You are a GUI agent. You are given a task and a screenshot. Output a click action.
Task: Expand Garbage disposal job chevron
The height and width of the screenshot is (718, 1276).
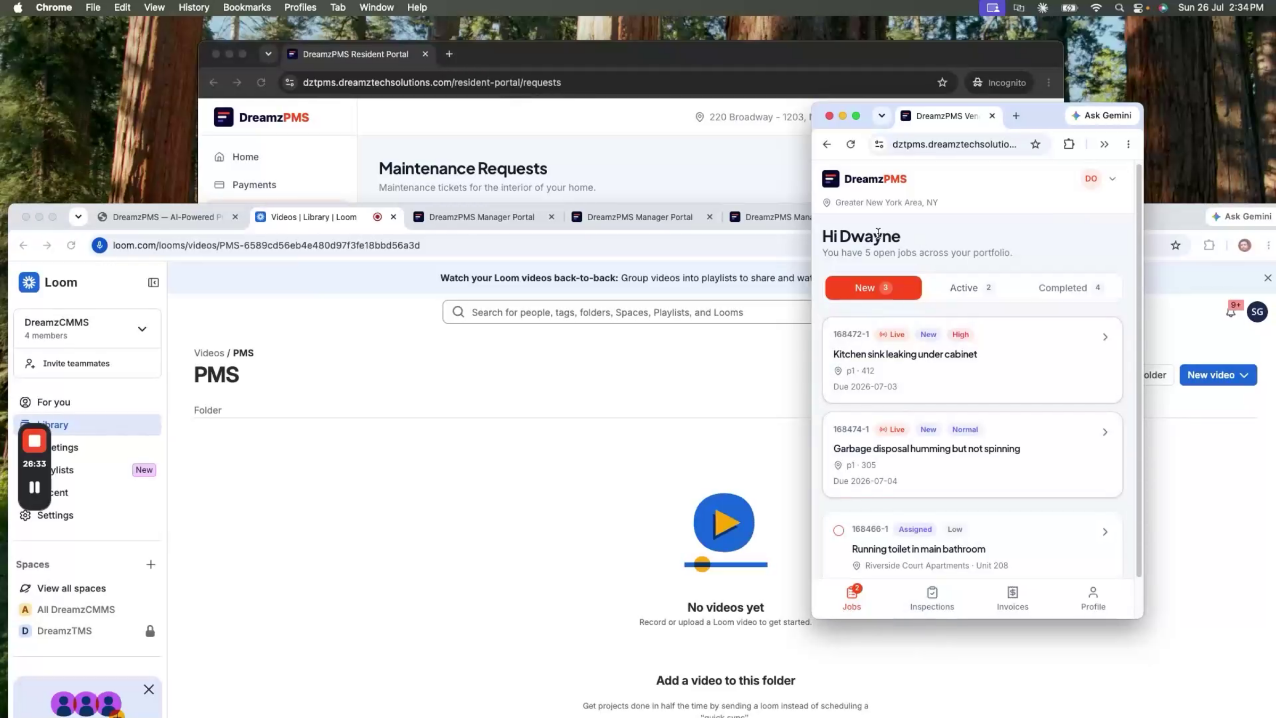(1105, 432)
